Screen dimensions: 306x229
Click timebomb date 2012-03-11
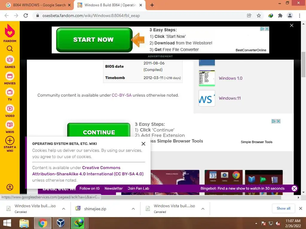[x=153, y=78]
